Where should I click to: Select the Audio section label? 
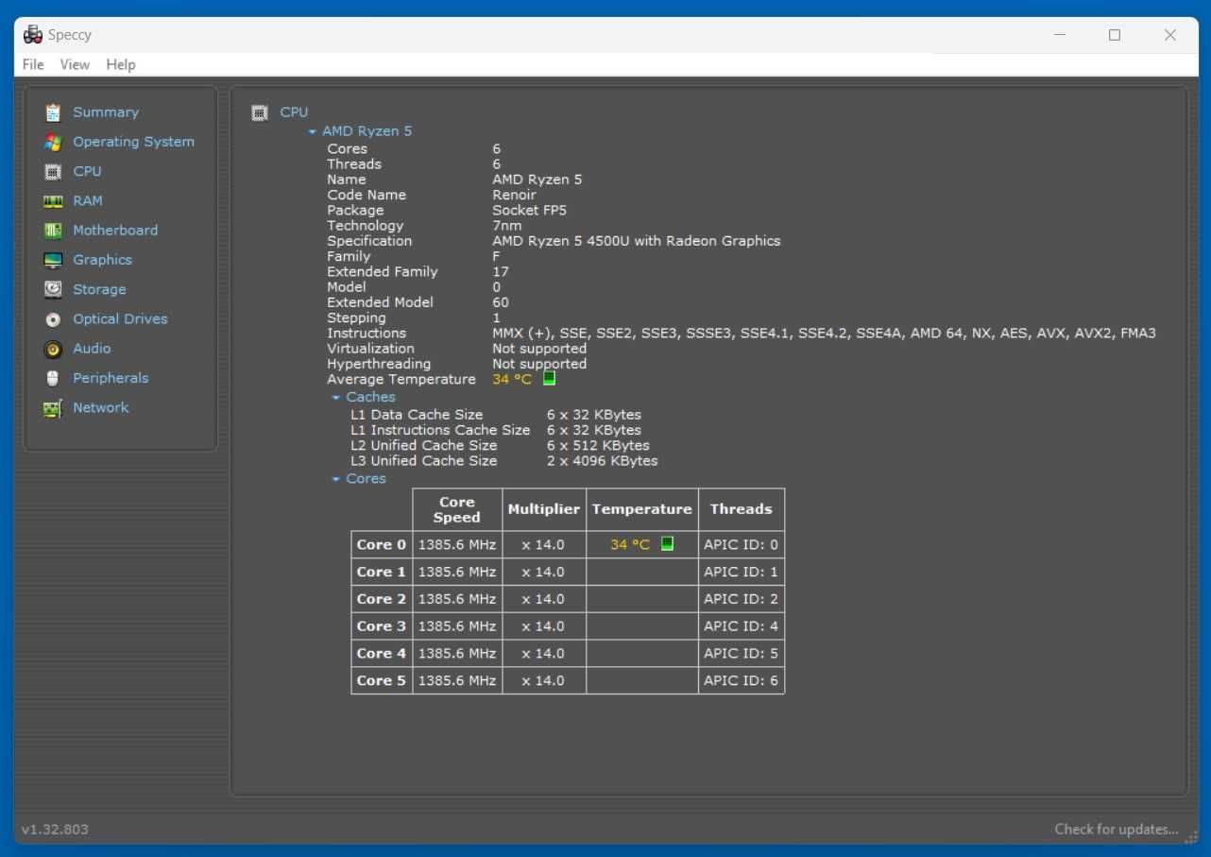pyautogui.click(x=92, y=348)
